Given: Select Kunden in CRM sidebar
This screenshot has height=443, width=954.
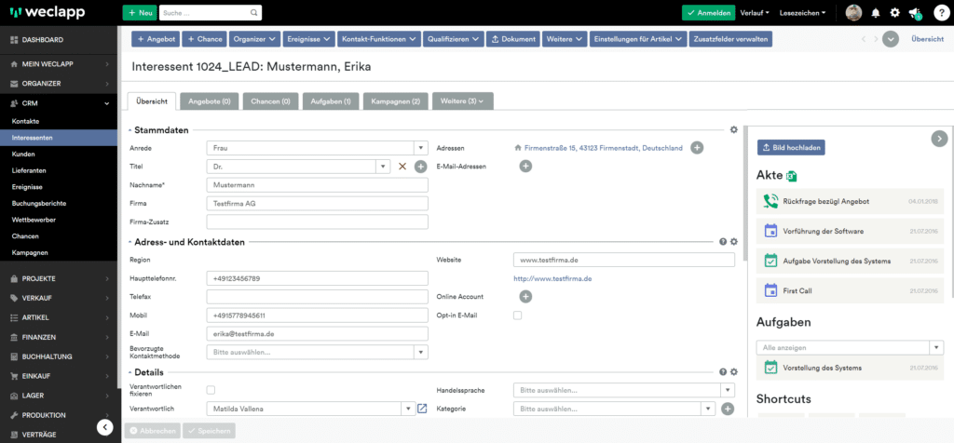Looking at the screenshot, I should pos(23,154).
